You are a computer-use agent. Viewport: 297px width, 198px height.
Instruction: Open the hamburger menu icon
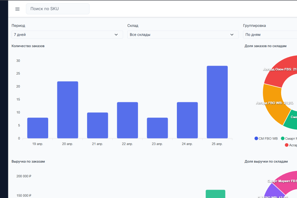tap(17, 9)
